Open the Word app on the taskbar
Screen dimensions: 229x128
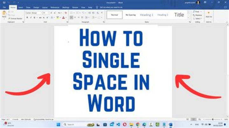[x=171, y=124]
